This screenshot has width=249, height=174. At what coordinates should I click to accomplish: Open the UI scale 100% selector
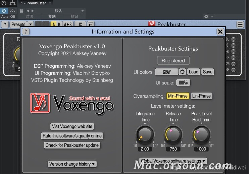(183, 82)
